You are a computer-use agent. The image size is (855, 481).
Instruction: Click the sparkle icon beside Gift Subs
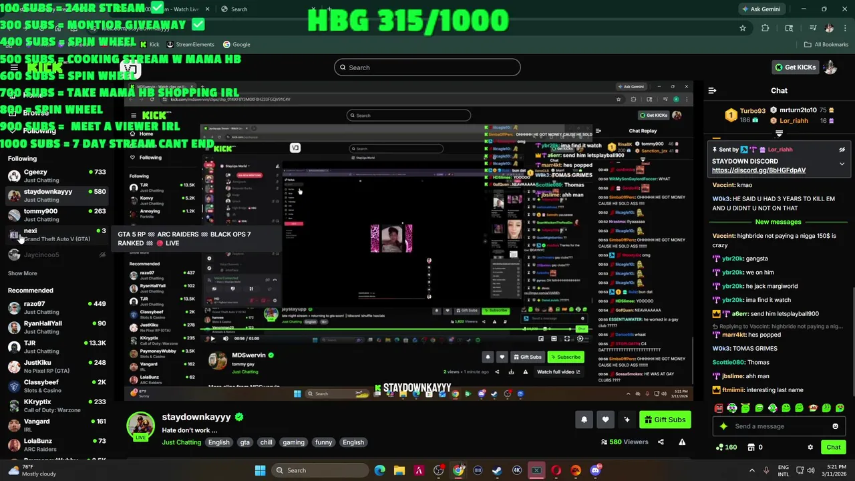point(627,420)
